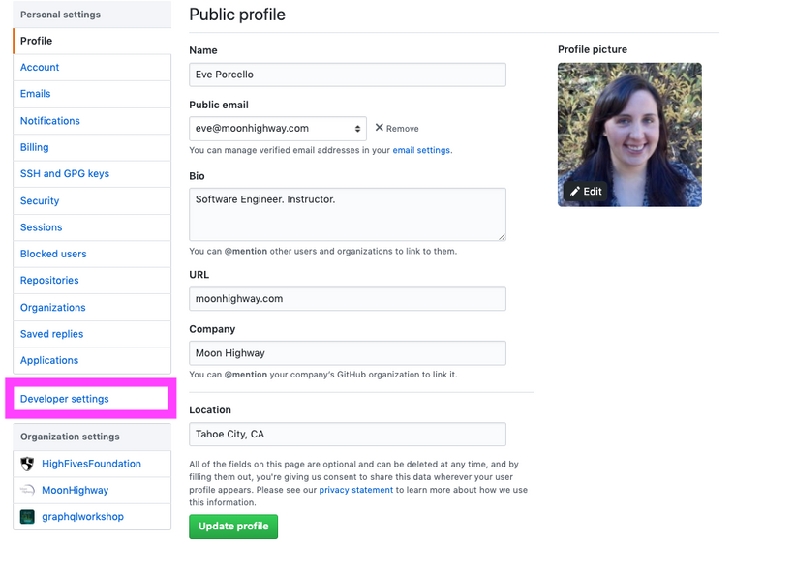Open Developer settings in sidebar
Screen dimensions: 794x573
[x=65, y=399]
